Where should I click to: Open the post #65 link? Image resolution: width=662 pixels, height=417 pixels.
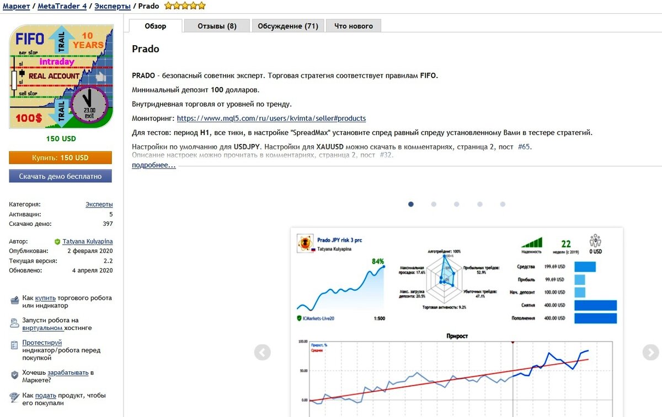(x=524, y=147)
